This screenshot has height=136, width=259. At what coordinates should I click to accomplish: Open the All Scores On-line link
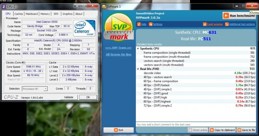[x=119, y=54]
